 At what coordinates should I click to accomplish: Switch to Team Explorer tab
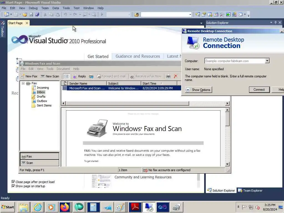point(250,191)
